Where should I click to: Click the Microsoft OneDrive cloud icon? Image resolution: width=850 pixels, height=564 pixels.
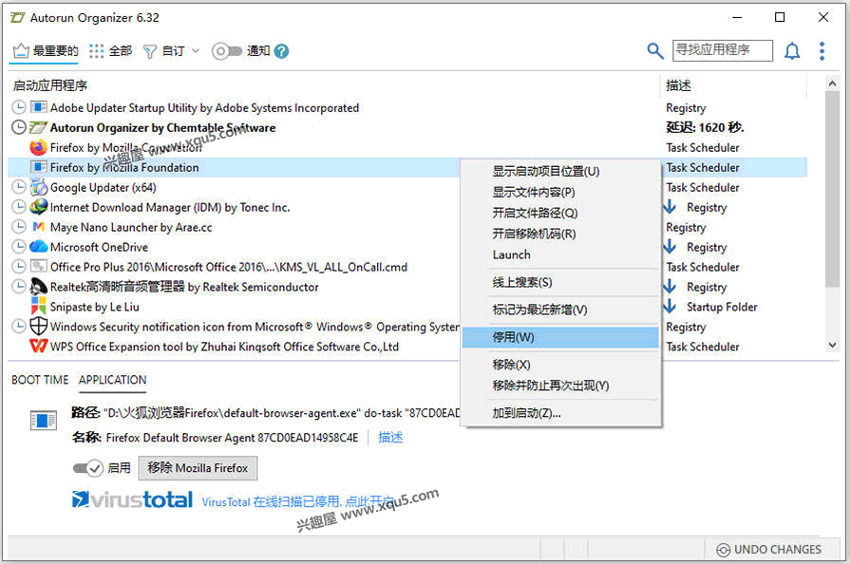[39, 247]
